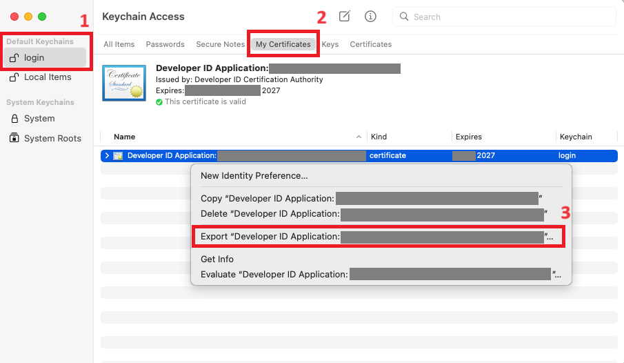Click the 'Developer ID Application:' heading text
The image size is (624, 363).
[212, 68]
